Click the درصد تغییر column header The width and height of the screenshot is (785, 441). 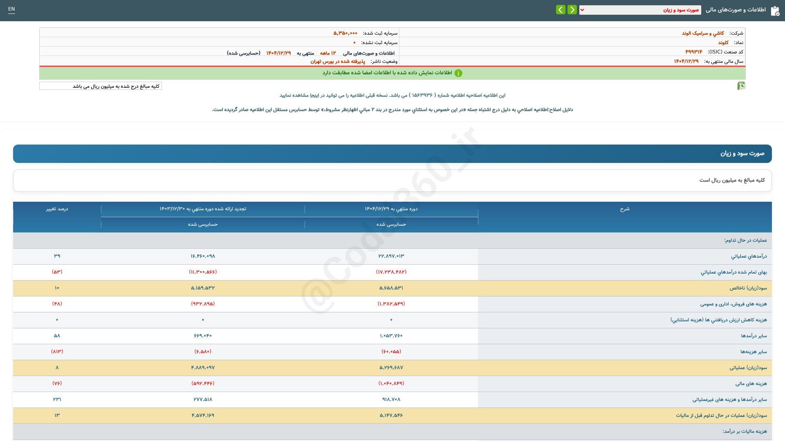[57, 209]
